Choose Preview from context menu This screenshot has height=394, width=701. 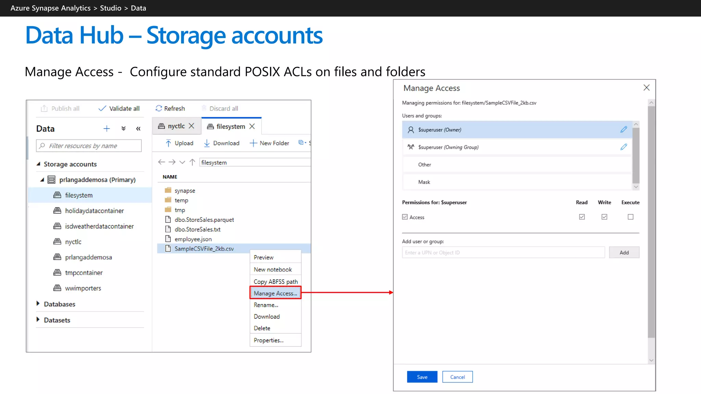click(x=276, y=257)
